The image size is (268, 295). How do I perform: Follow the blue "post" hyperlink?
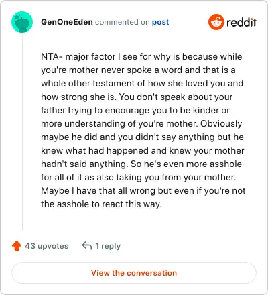(x=160, y=22)
